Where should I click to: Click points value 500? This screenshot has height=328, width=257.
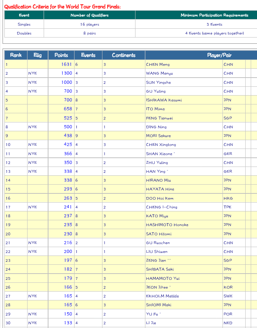click(x=68, y=127)
